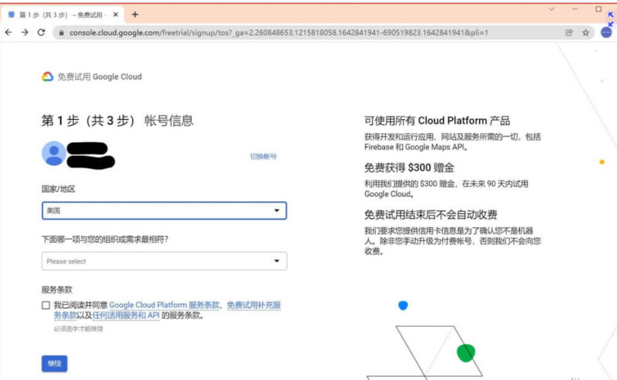
Task: Click the blue account avatar image
Action: click(54, 154)
